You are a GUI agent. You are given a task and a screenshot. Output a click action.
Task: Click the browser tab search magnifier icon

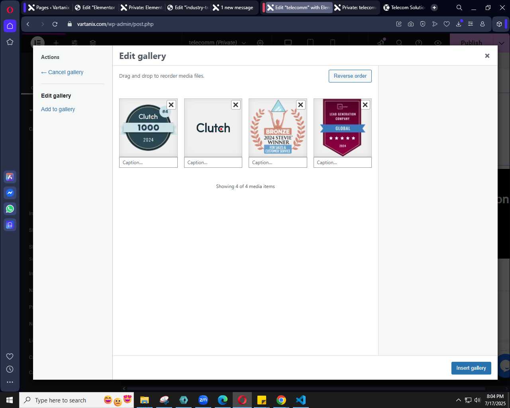(x=459, y=7)
